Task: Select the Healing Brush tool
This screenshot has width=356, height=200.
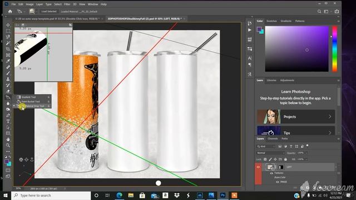Action: pos(8,67)
